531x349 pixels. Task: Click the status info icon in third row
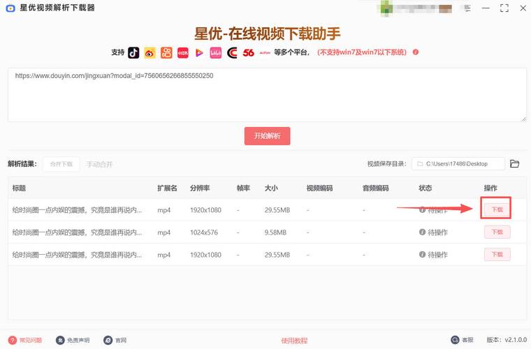coord(422,254)
